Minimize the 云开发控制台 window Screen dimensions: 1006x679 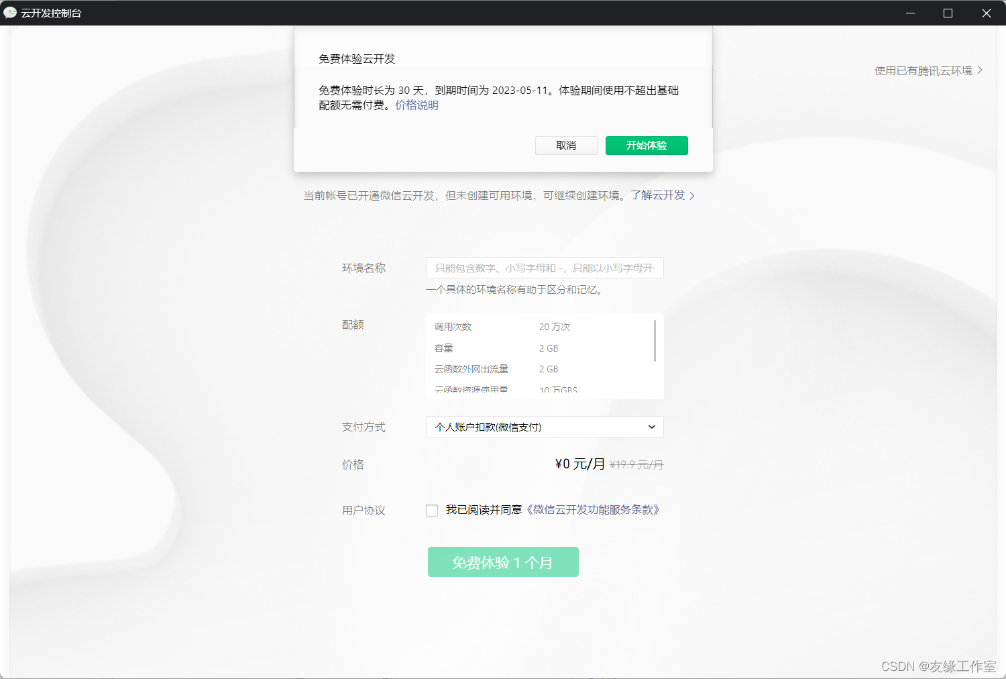coord(910,13)
